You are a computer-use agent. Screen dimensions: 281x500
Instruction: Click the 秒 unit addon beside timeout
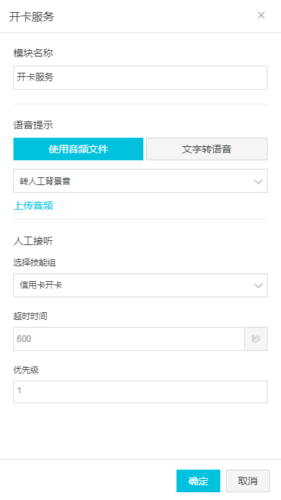256,339
